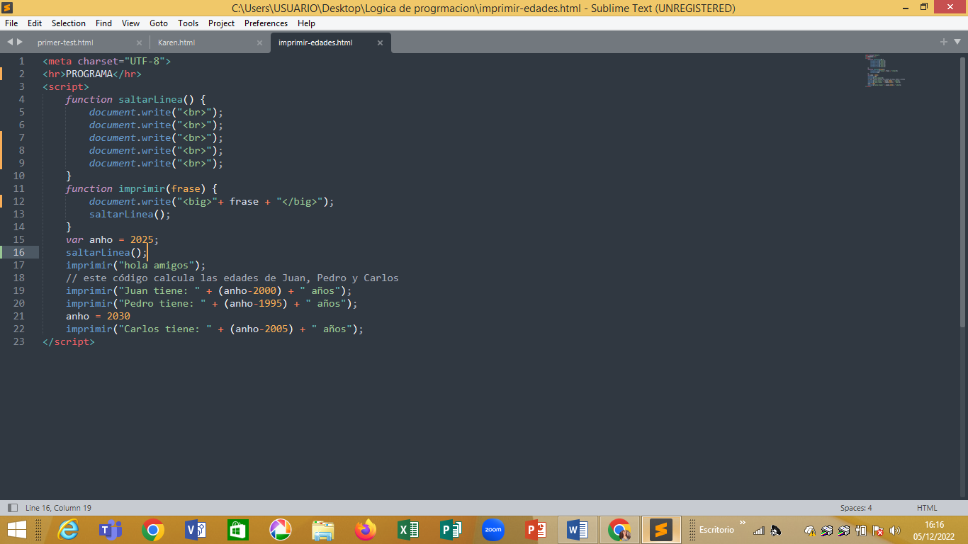Open the Tools menu
Viewport: 968px width, 544px height.
coord(188,23)
